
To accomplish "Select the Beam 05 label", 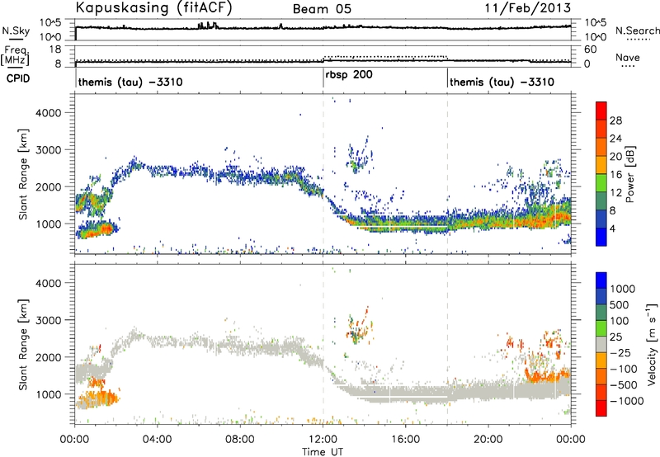I will (x=322, y=9).
